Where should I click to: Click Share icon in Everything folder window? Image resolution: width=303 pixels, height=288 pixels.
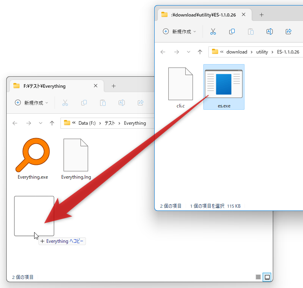point(141,103)
